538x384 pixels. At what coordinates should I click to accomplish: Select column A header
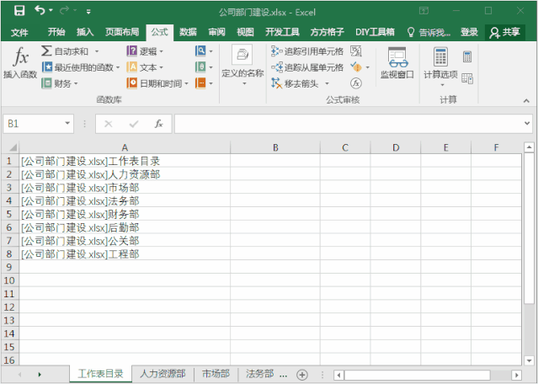tap(125, 147)
